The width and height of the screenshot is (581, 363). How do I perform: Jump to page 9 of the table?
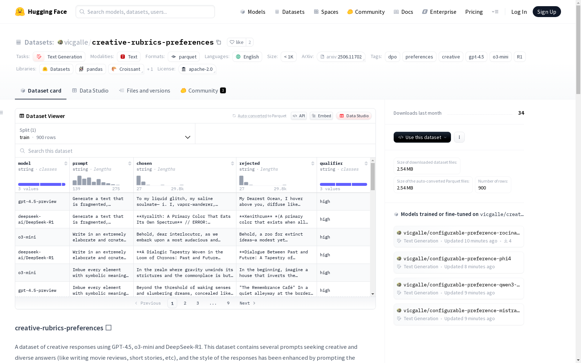[228, 303]
